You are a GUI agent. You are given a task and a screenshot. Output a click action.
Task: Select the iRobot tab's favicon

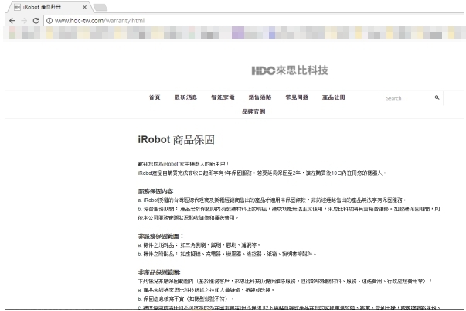click(17, 7)
